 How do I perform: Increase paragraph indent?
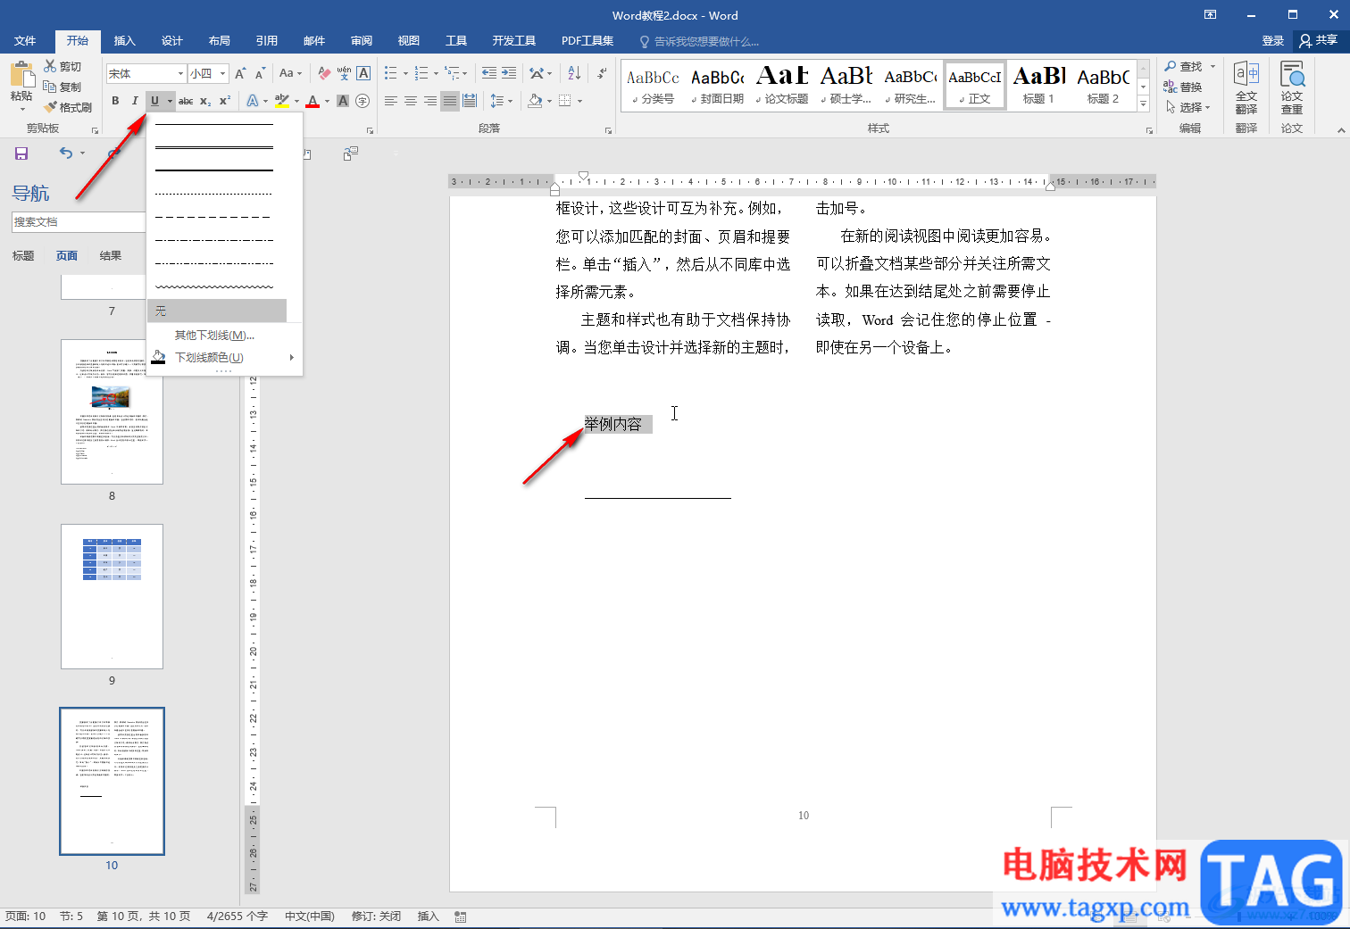click(509, 73)
